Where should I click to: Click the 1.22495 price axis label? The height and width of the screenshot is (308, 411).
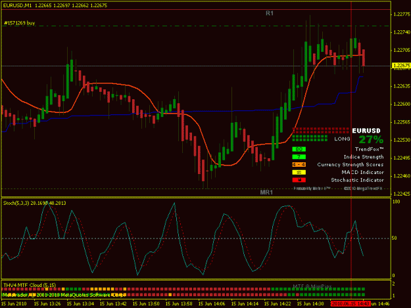(402, 158)
